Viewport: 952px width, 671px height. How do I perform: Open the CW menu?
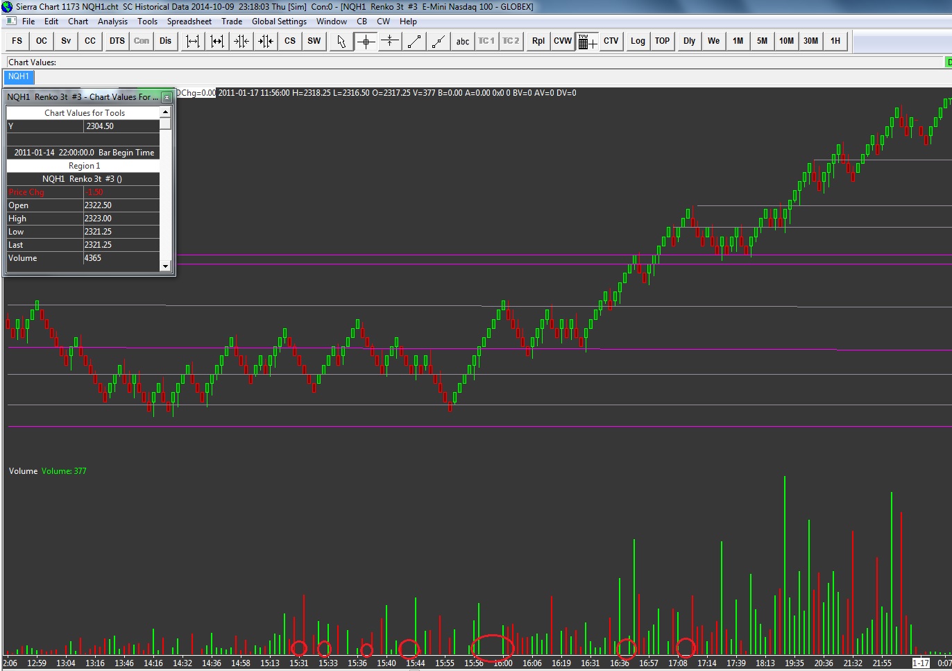point(383,22)
